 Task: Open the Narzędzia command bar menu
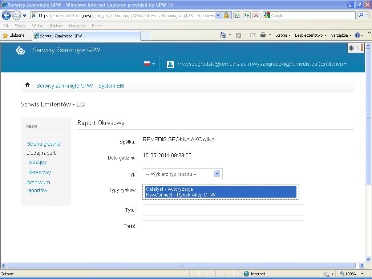(341, 35)
